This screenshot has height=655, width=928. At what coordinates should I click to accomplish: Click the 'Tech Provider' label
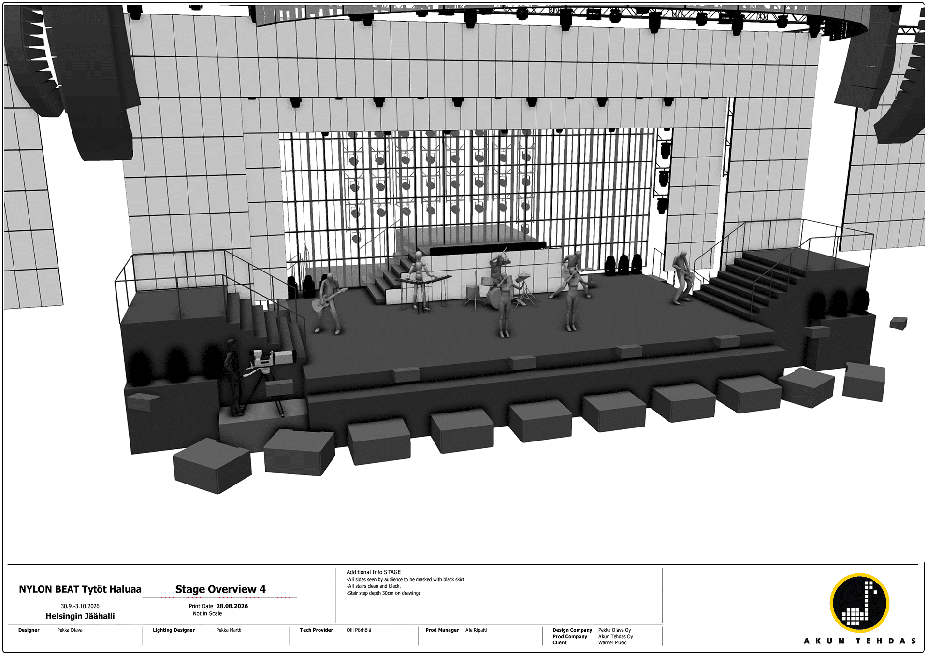click(x=316, y=630)
